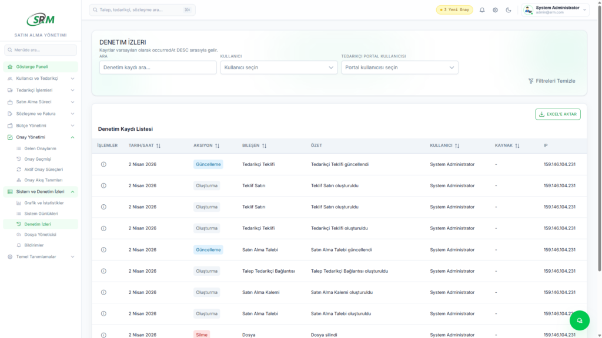Open the green chat floating button
This screenshot has height=338, width=602.
click(579, 320)
